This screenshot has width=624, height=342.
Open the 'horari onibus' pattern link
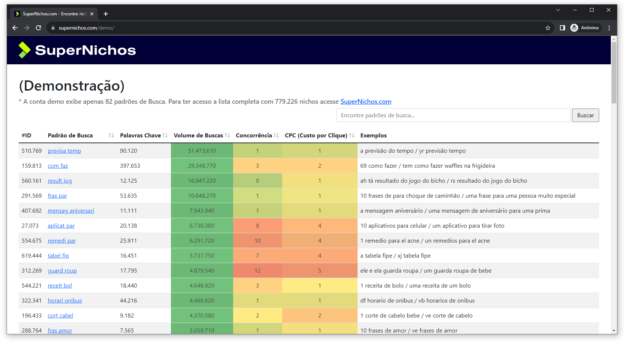tap(65, 301)
